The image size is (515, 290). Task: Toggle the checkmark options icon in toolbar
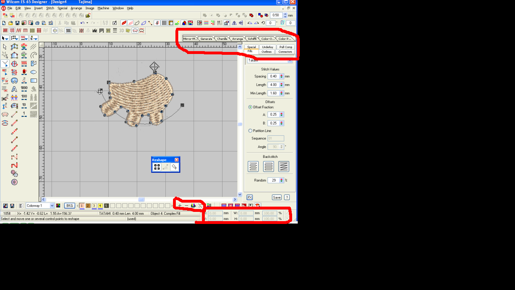tap(115, 23)
